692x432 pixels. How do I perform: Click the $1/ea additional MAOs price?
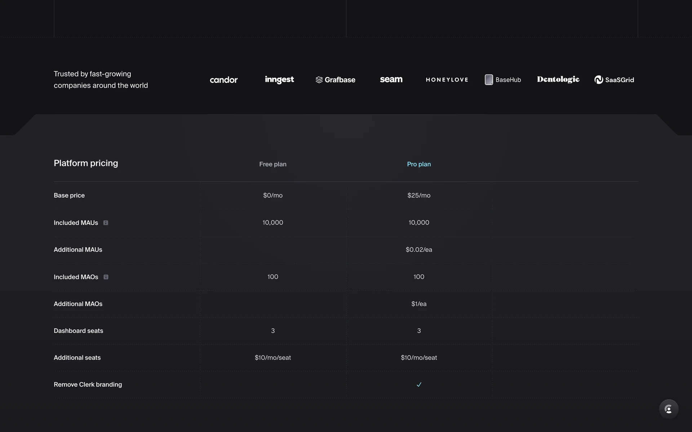(x=419, y=304)
